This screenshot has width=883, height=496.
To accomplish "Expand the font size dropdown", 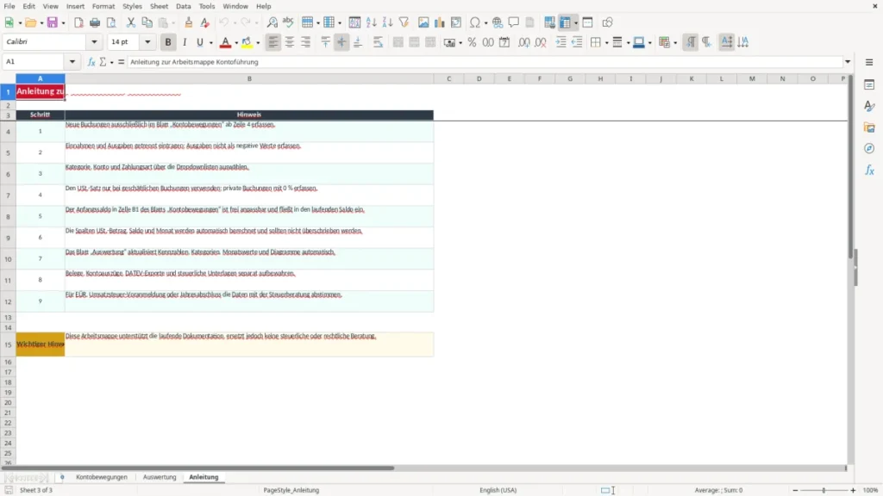I will (x=147, y=41).
